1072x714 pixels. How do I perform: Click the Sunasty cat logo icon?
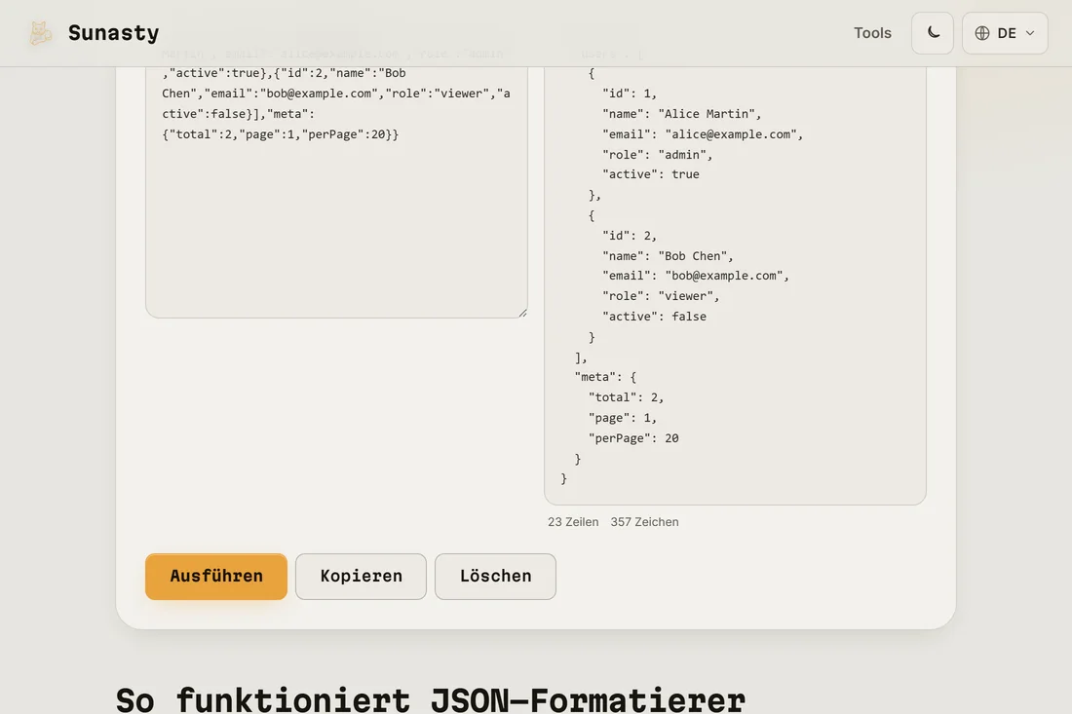(40, 33)
